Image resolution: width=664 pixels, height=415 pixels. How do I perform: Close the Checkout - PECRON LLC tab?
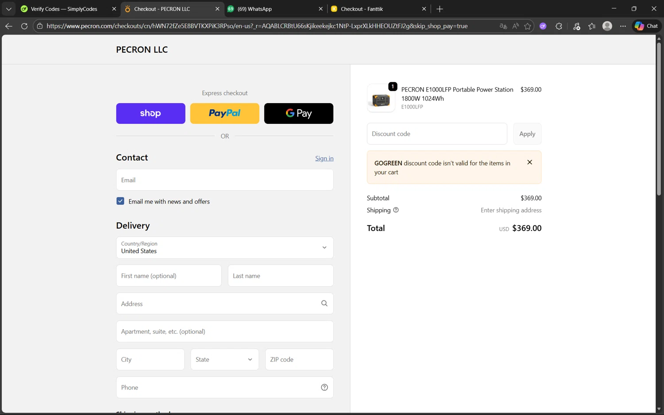(217, 9)
